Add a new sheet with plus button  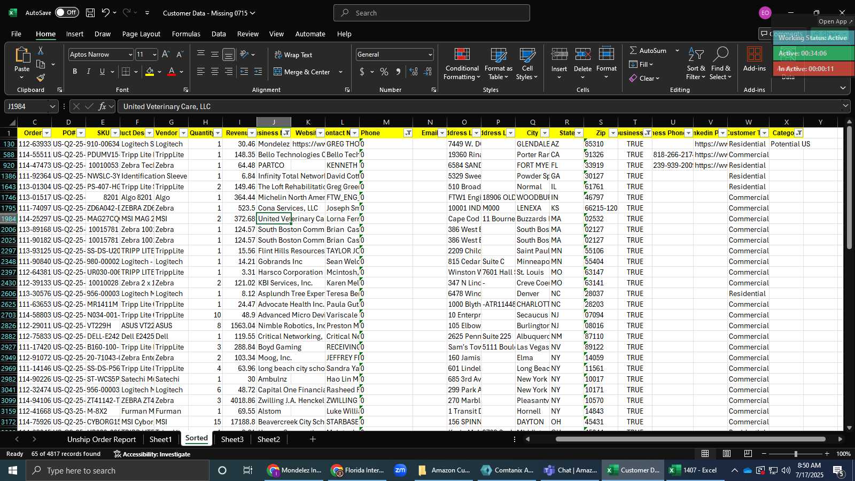(x=313, y=439)
